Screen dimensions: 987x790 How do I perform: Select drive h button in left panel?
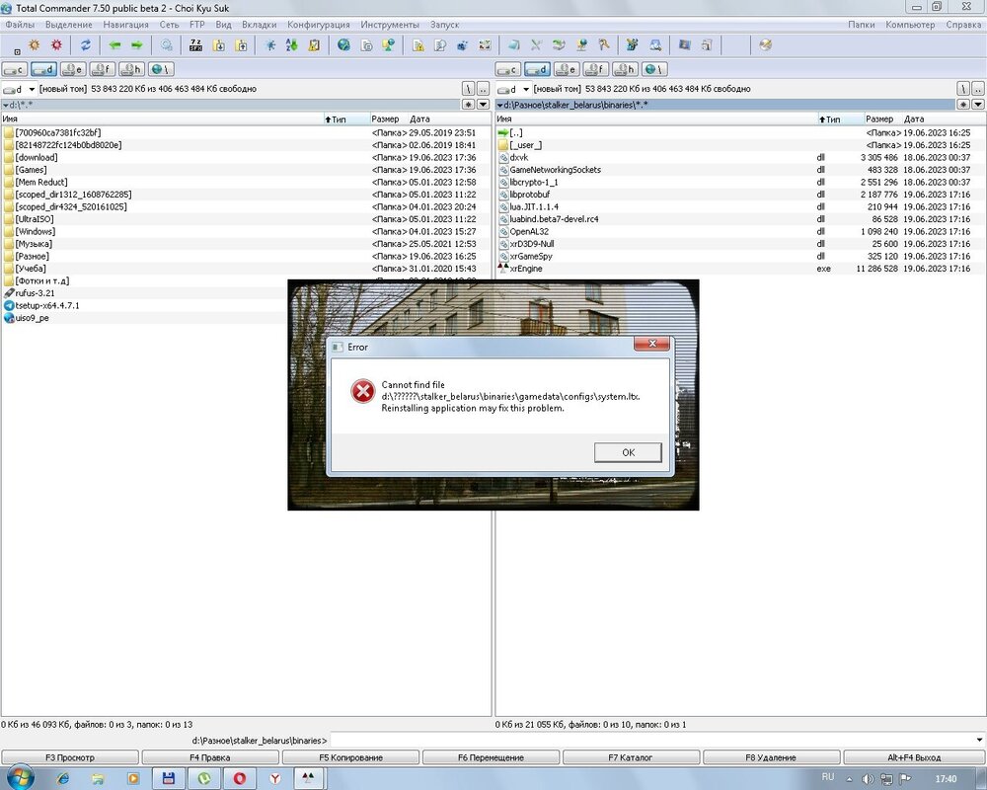pyautogui.click(x=132, y=69)
